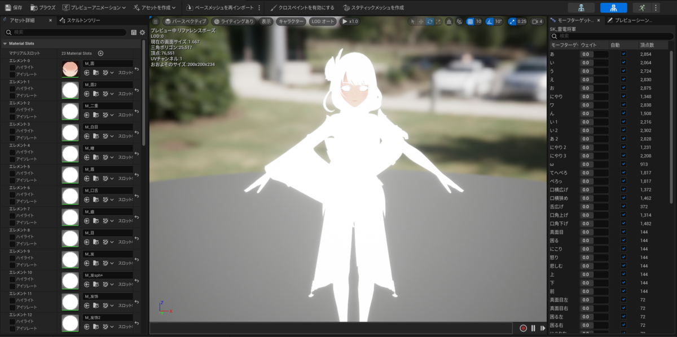Choose the select mode cursor tool
The width and height of the screenshot is (677, 337).
(x=412, y=21)
